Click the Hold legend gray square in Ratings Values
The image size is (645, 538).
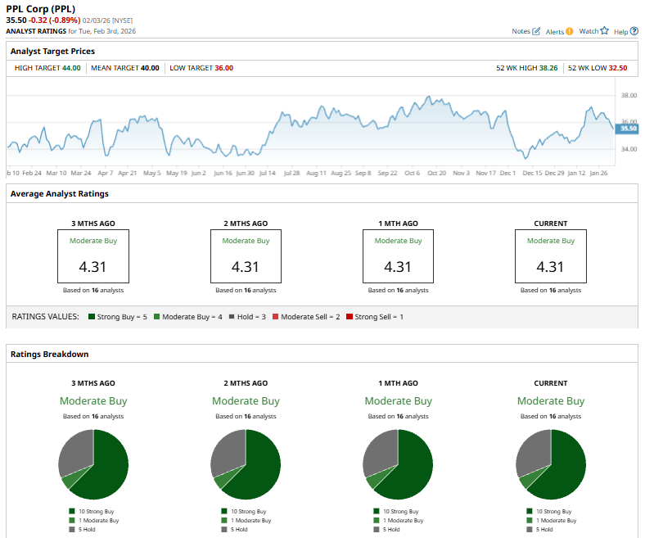pyautogui.click(x=232, y=317)
